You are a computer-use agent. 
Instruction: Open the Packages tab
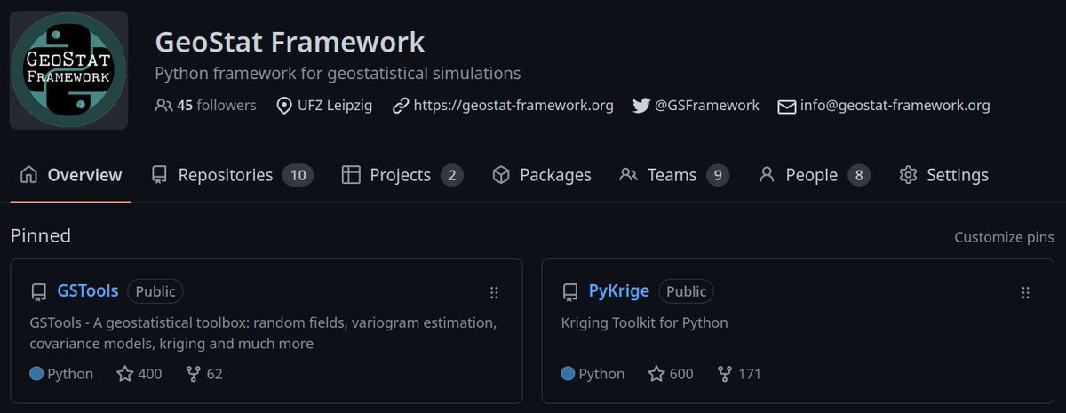(x=542, y=175)
